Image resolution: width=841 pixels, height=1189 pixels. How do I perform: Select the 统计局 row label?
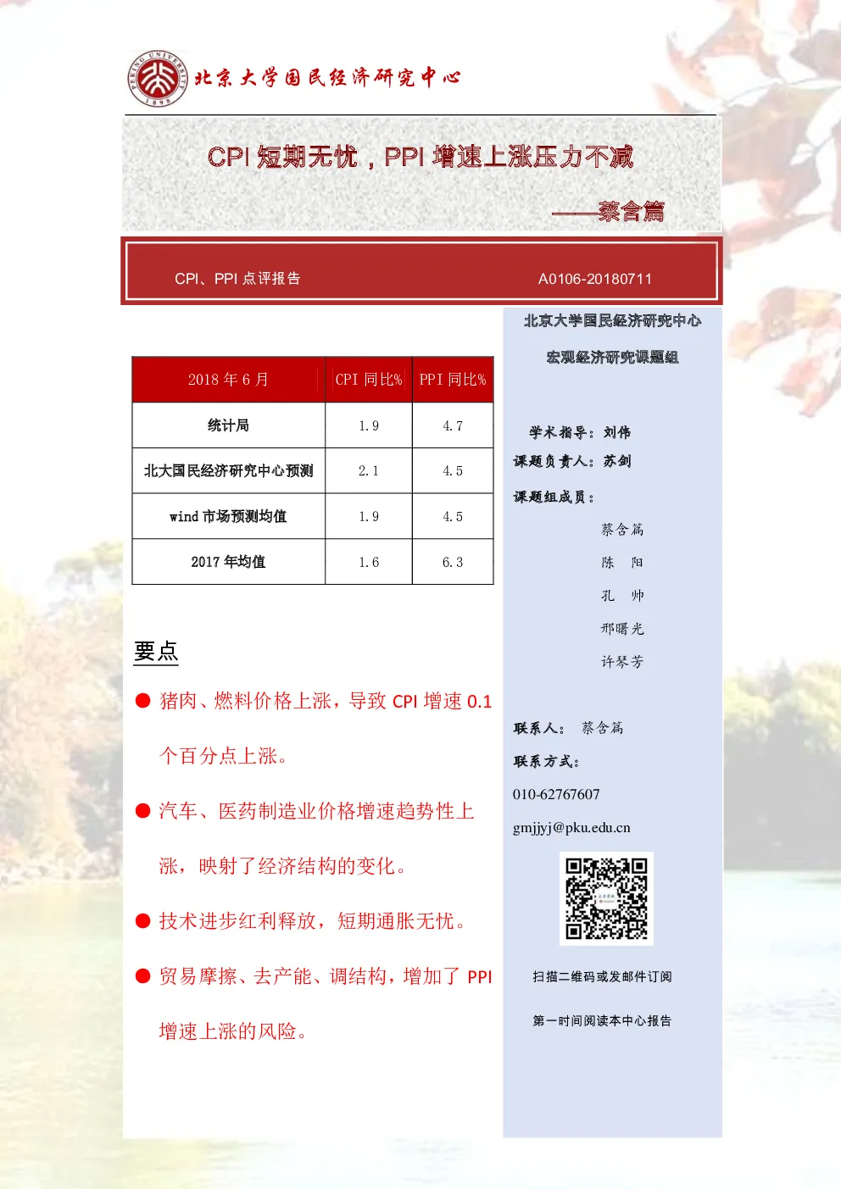pyautogui.click(x=228, y=425)
